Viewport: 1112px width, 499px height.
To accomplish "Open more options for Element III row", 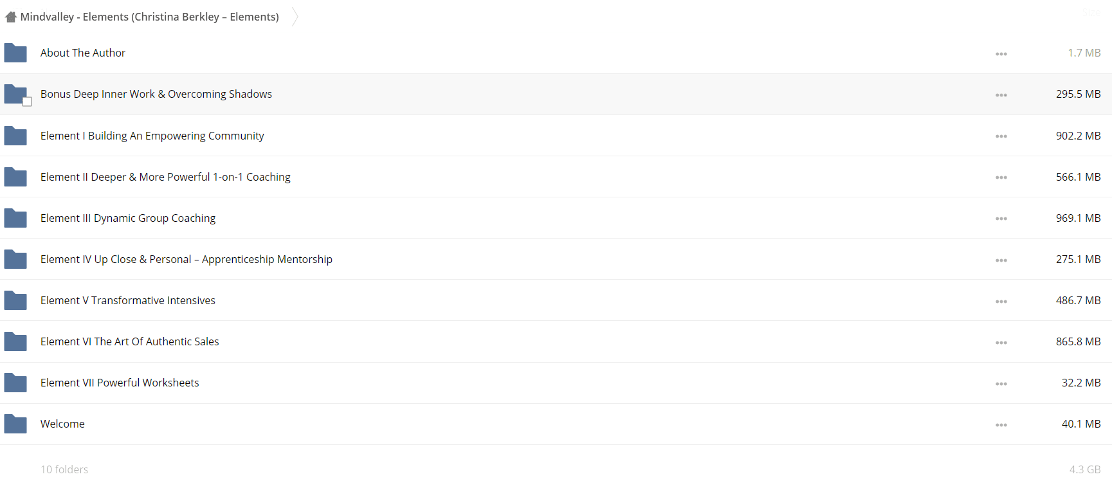I will (1001, 219).
